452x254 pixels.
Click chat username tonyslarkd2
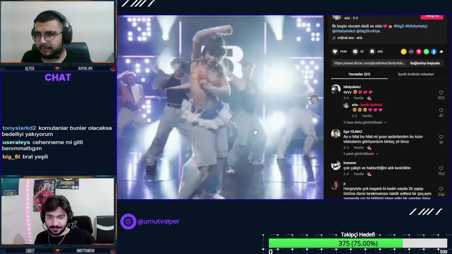[19, 128]
